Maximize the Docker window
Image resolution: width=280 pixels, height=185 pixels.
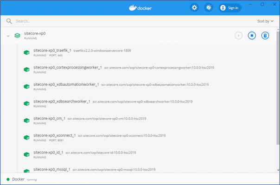262,4
